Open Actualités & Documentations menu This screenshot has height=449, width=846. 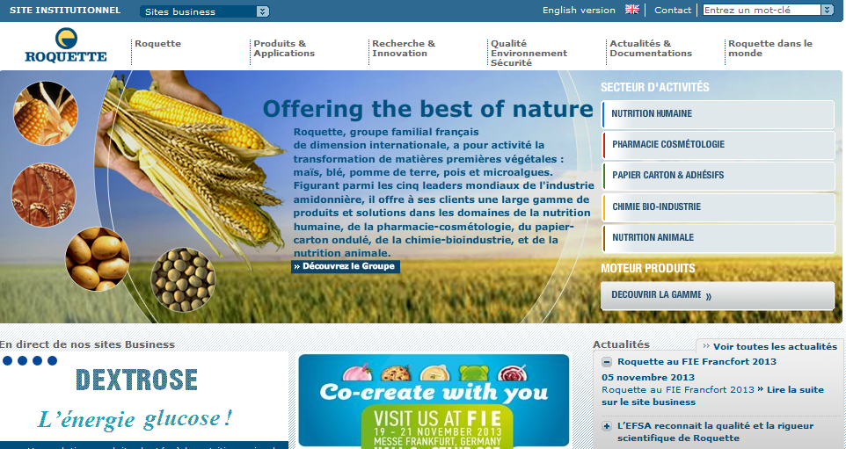651,48
